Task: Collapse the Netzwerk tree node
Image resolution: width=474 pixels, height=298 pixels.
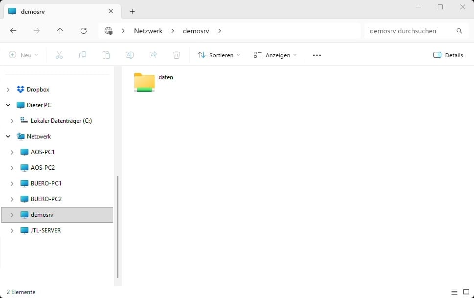Action: click(x=8, y=137)
